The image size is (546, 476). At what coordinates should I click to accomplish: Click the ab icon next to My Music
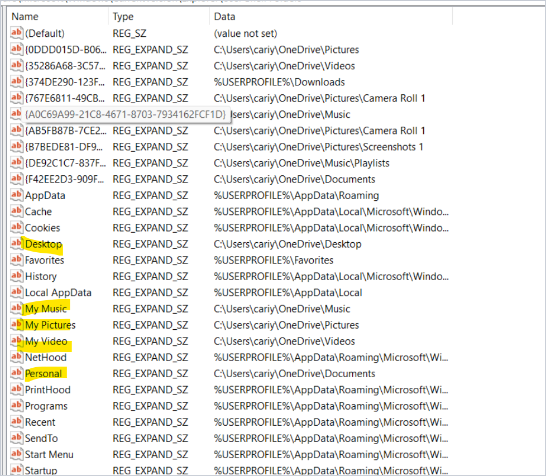click(x=17, y=309)
